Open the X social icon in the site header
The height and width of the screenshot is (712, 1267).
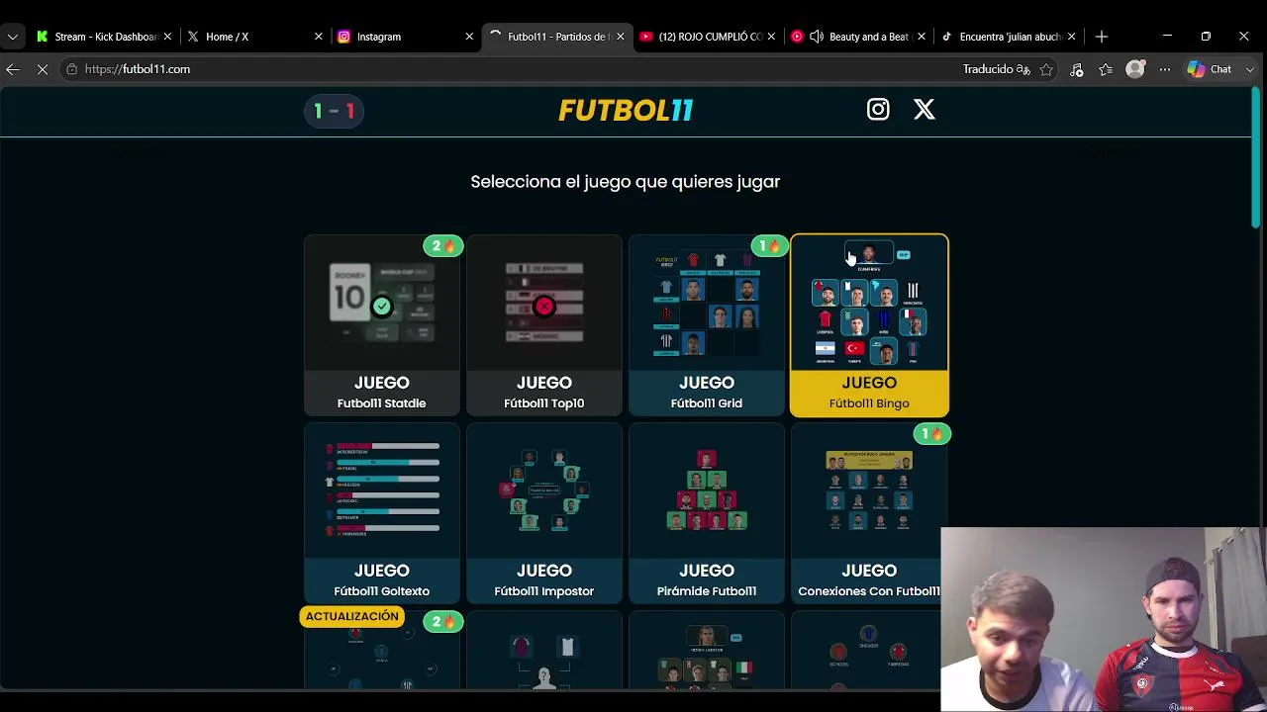[x=924, y=110]
